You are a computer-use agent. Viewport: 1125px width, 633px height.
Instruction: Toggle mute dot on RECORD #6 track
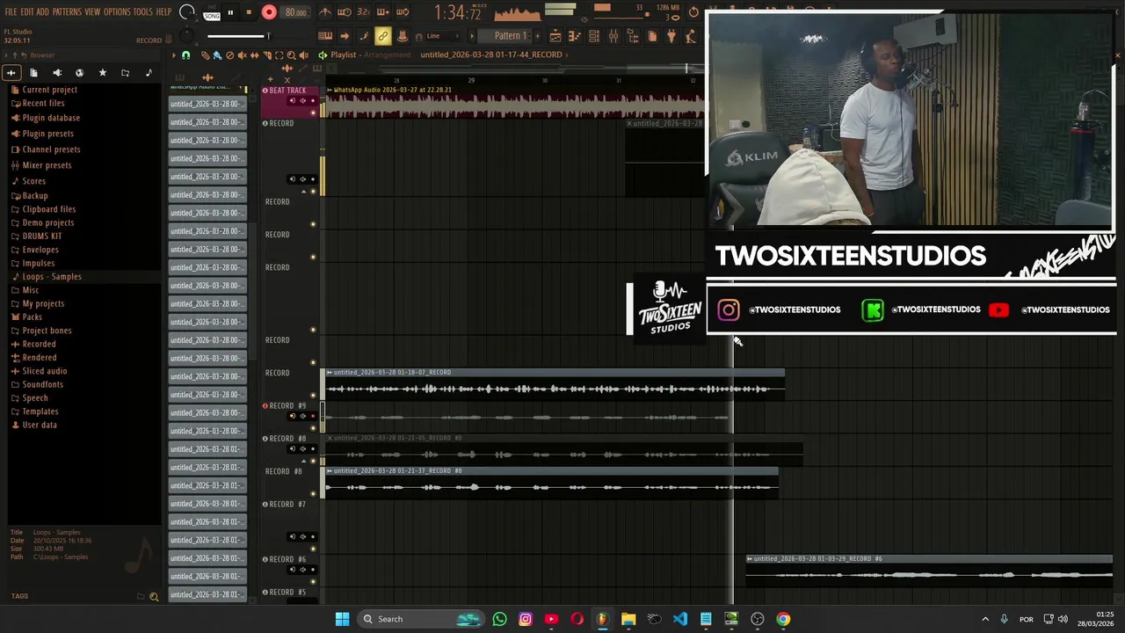[313, 582]
